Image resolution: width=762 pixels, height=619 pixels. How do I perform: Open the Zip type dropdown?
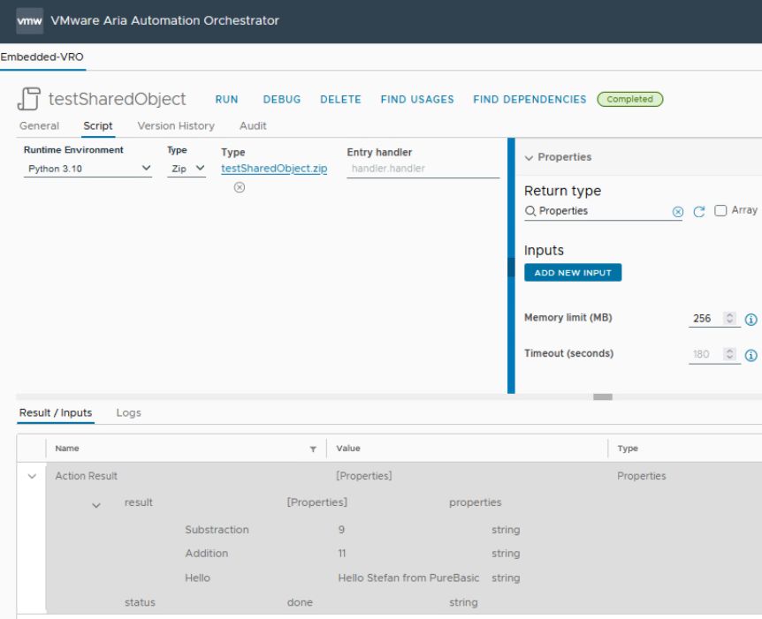click(187, 169)
